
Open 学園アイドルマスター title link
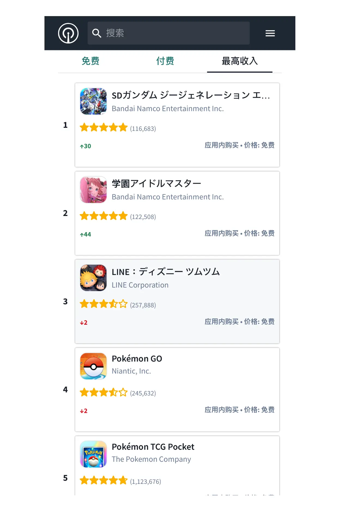click(157, 184)
